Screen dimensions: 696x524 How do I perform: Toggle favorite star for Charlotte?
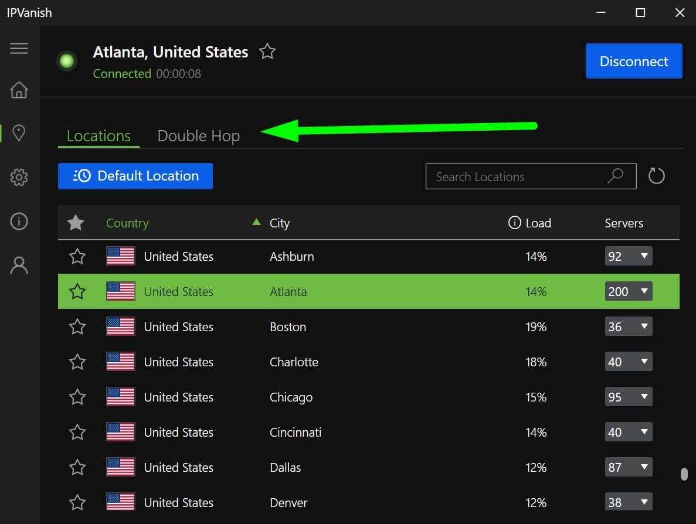(x=77, y=362)
